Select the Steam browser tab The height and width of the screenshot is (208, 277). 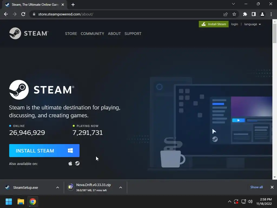pos(35,5)
